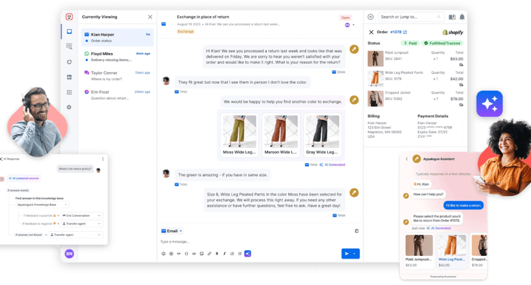Open the inbox icon in left sidebar
The height and width of the screenshot is (285, 531).
[69, 31]
